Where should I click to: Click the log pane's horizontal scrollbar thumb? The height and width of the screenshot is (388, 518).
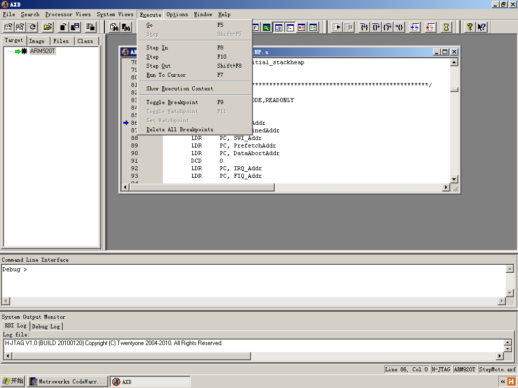132,356
